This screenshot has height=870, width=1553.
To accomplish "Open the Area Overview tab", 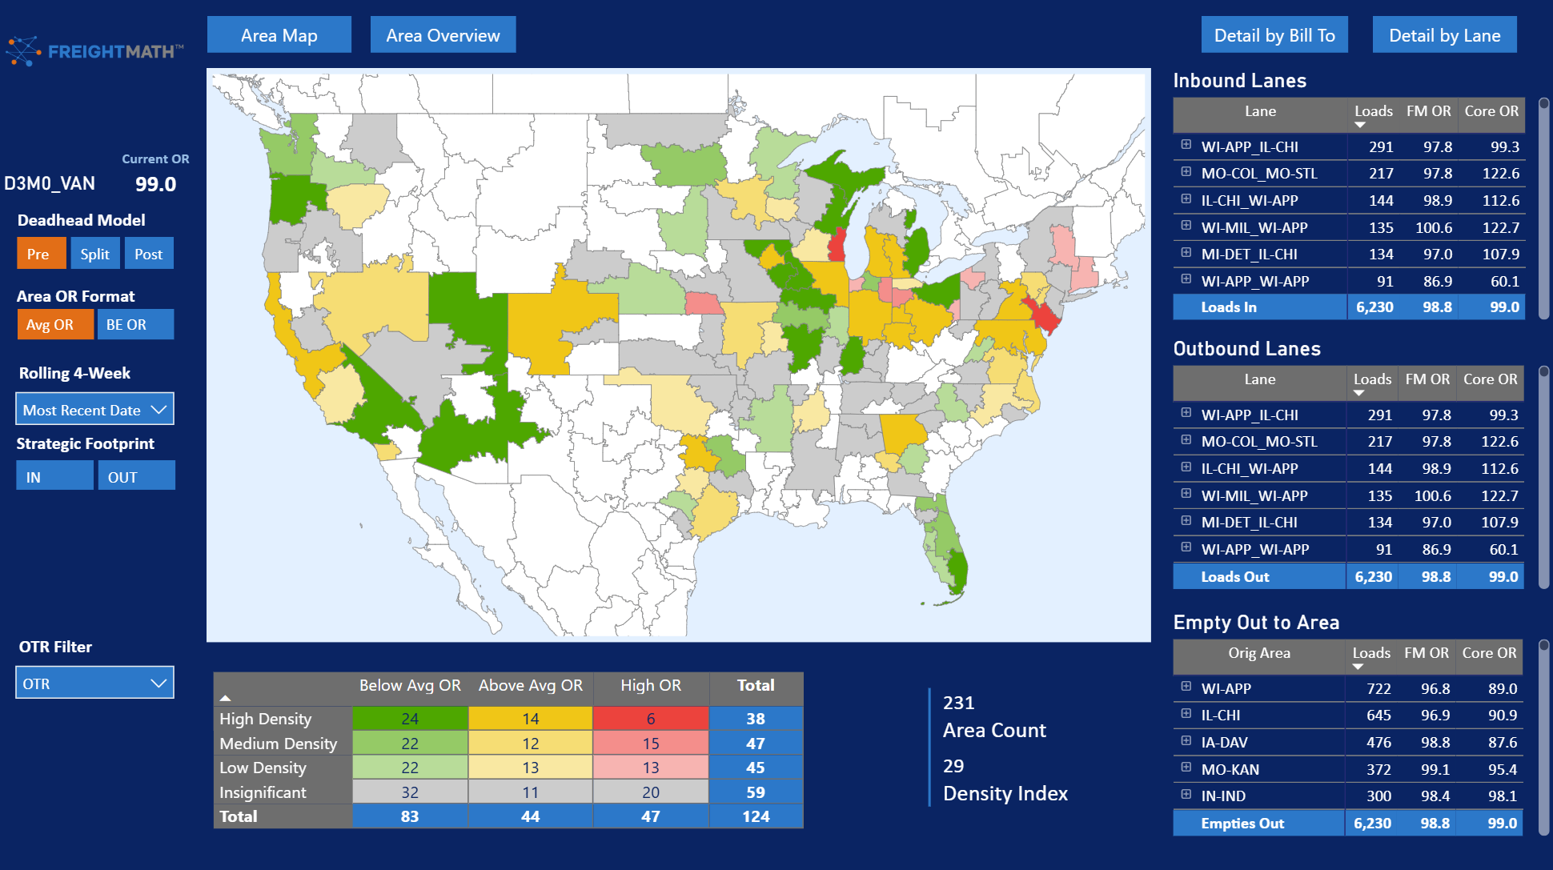I will (443, 35).
